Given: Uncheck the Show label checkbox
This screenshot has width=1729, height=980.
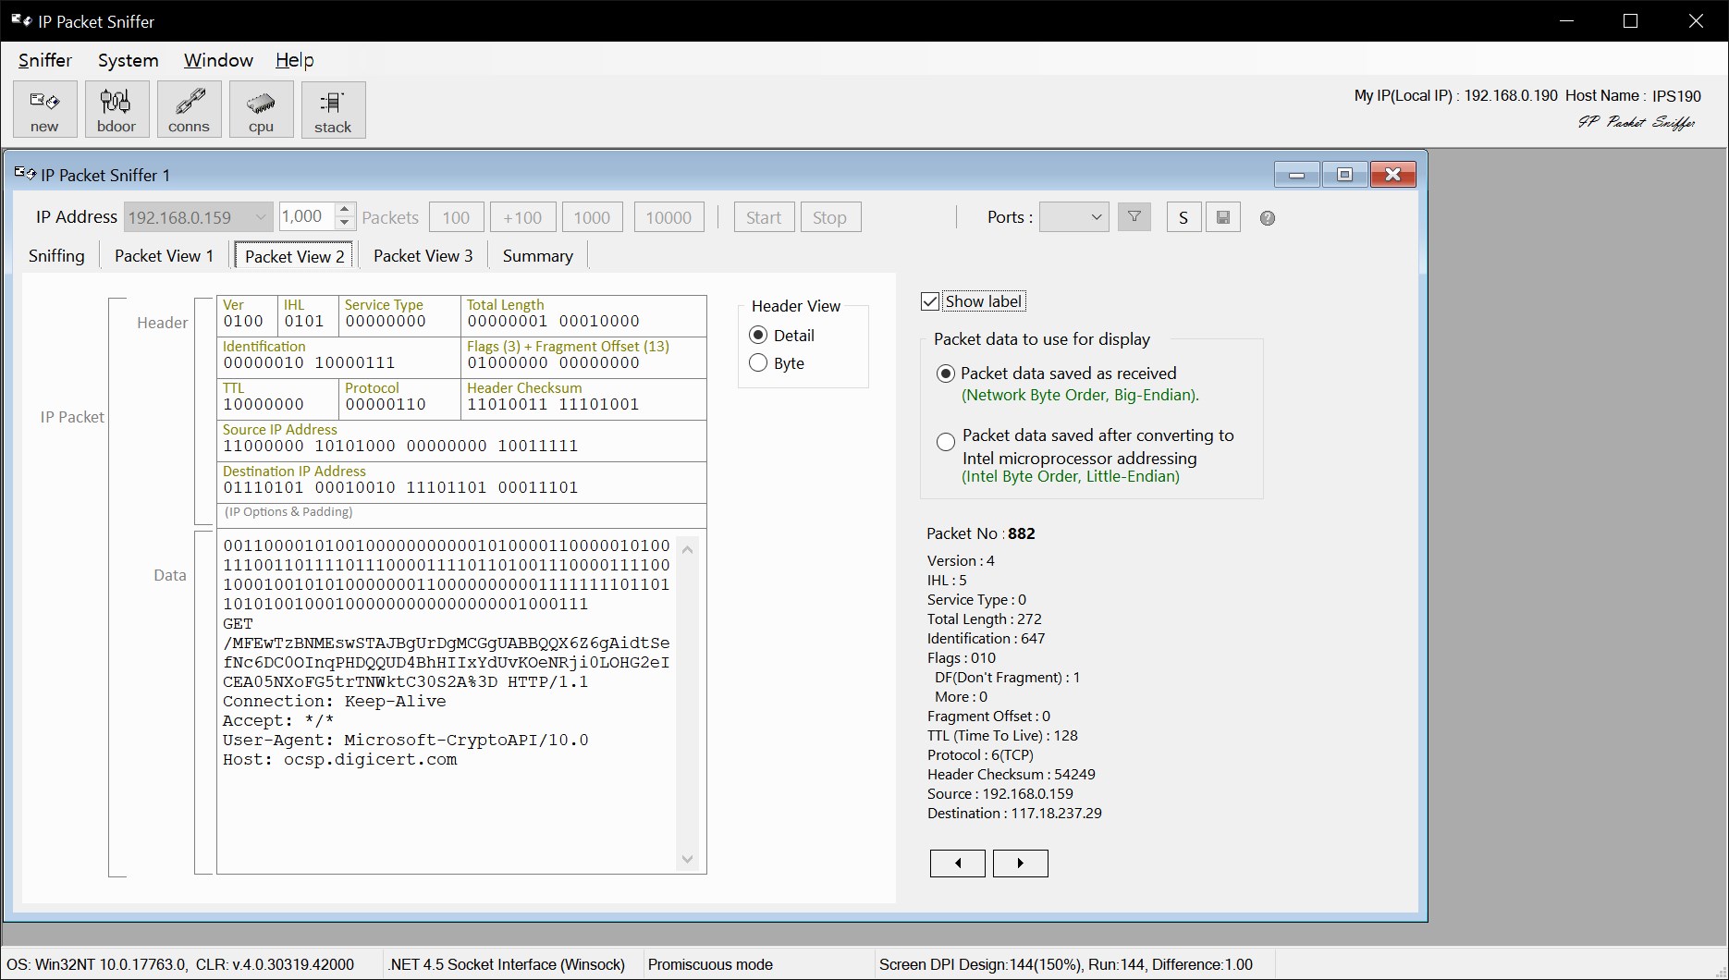Looking at the screenshot, I should point(931,300).
